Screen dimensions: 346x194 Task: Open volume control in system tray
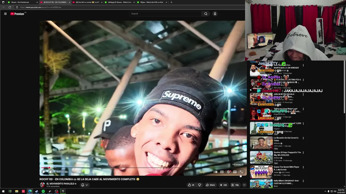coord(335,191)
